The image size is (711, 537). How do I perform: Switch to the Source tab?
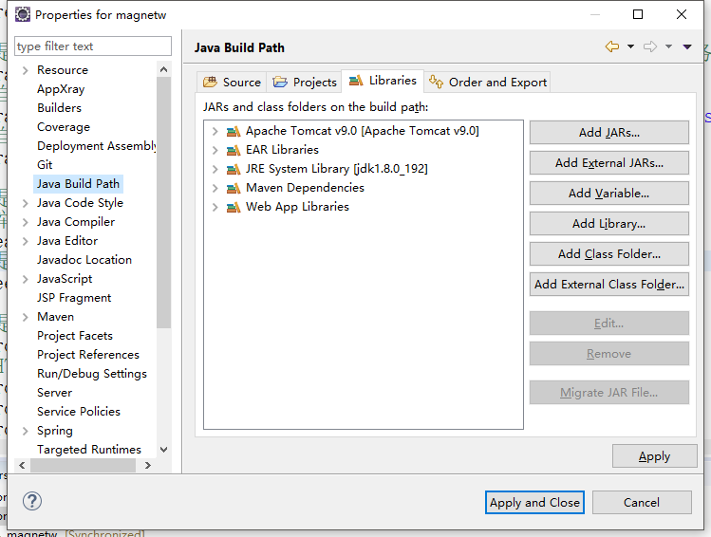click(233, 82)
